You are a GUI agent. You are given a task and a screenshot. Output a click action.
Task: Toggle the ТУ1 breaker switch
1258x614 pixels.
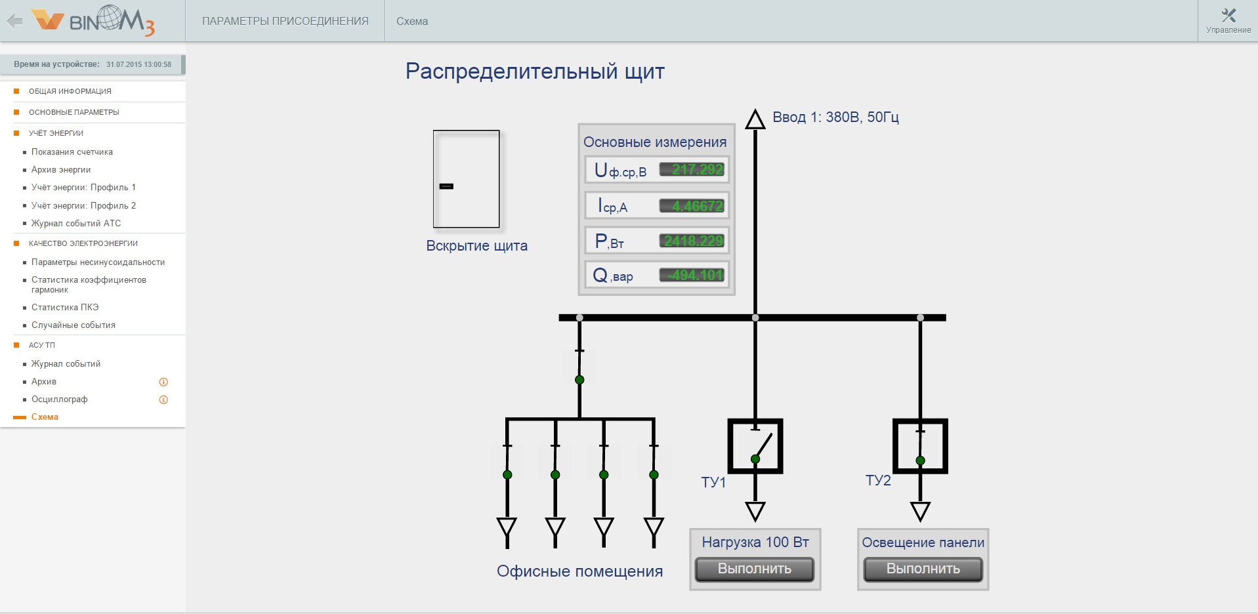pyautogui.click(x=755, y=446)
